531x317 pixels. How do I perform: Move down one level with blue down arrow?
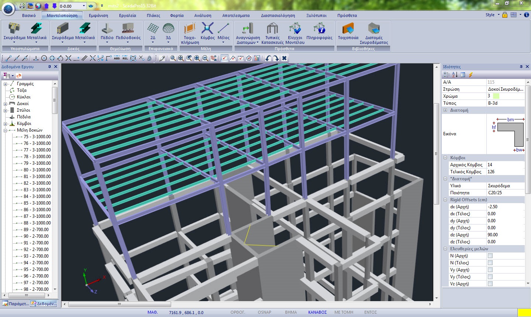[x=54, y=6]
